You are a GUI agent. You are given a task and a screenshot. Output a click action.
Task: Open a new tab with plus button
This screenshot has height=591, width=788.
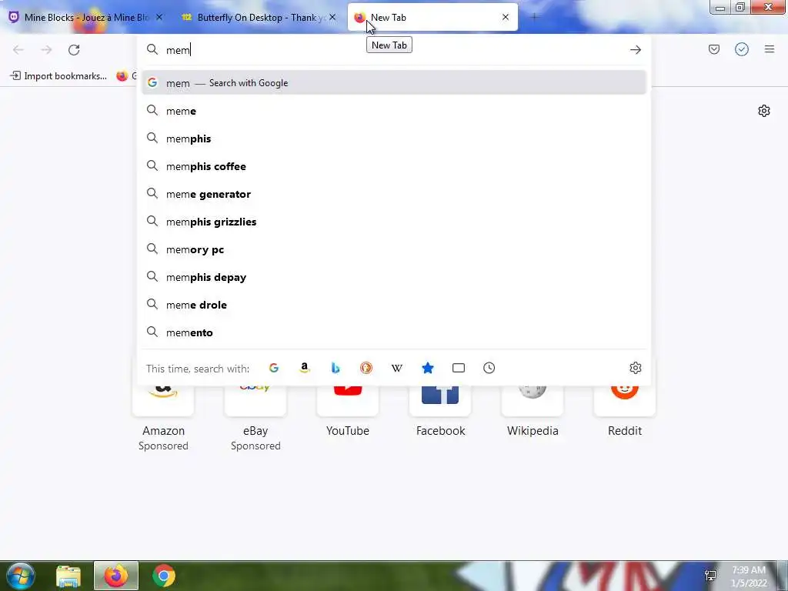coord(534,17)
